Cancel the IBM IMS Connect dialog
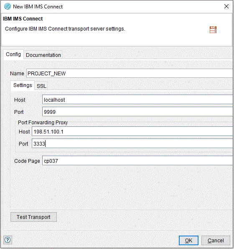Viewport: 234px width, 249px height. pyautogui.click(x=216, y=241)
